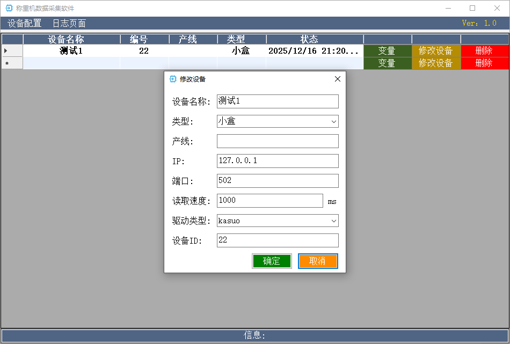Click the red 删除 button for 测试1
This screenshot has height=344, width=510.
[484, 50]
